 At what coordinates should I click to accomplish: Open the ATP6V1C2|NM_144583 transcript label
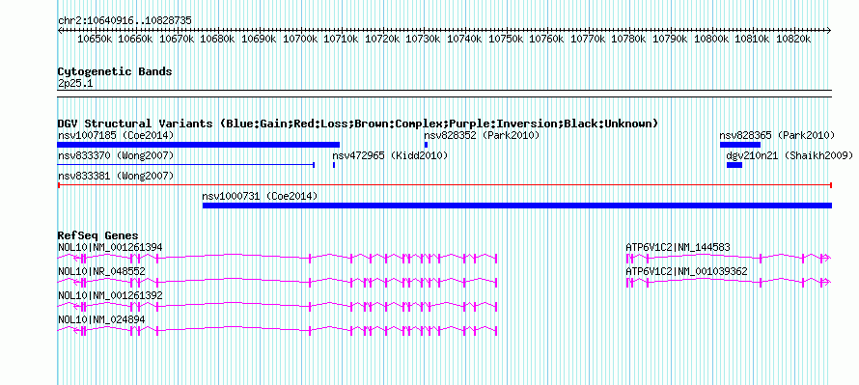[x=678, y=248]
